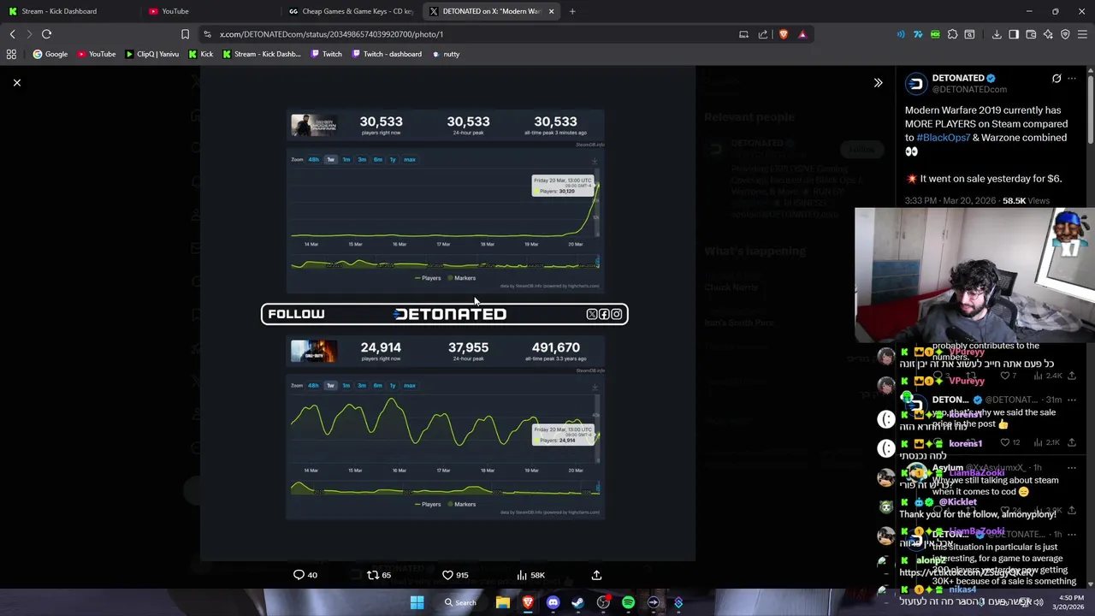Screen dimensions: 1095x616
Task: Open the #BlackOps7 hashtag link
Action: point(943,138)
